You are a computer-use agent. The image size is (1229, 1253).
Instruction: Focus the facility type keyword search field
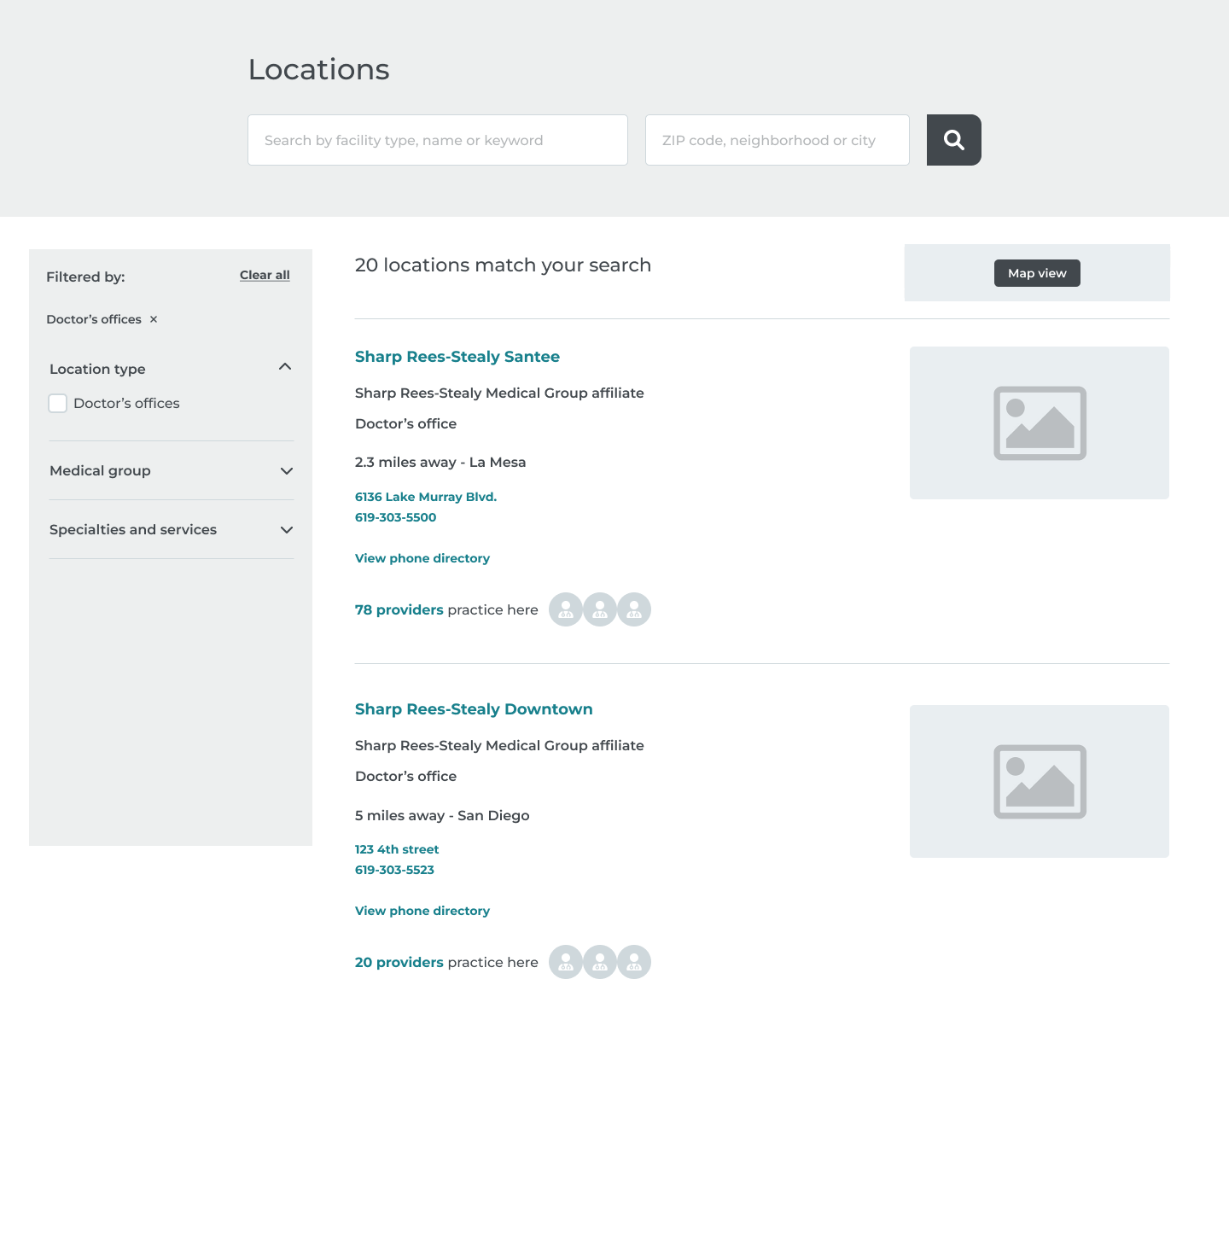click(438, 140)
